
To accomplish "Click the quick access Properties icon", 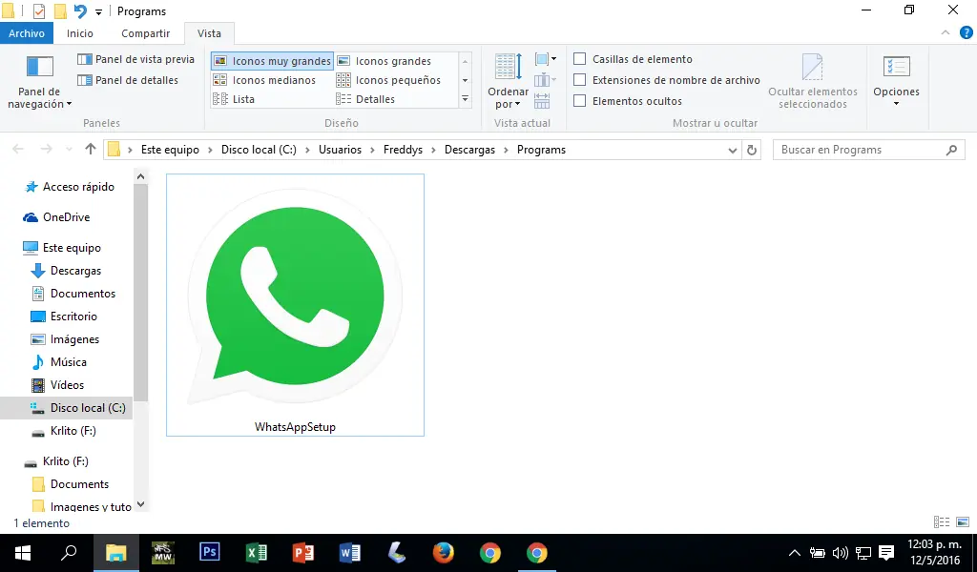I will point(39,11).
